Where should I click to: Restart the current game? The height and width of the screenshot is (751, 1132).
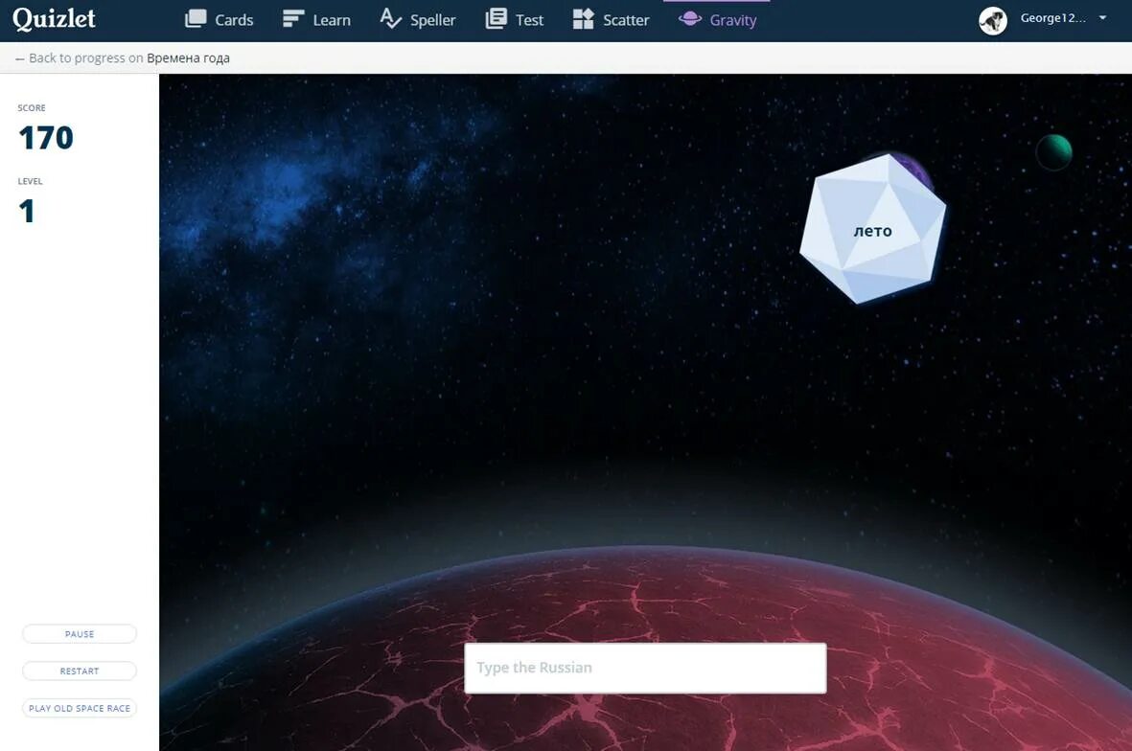79,671
